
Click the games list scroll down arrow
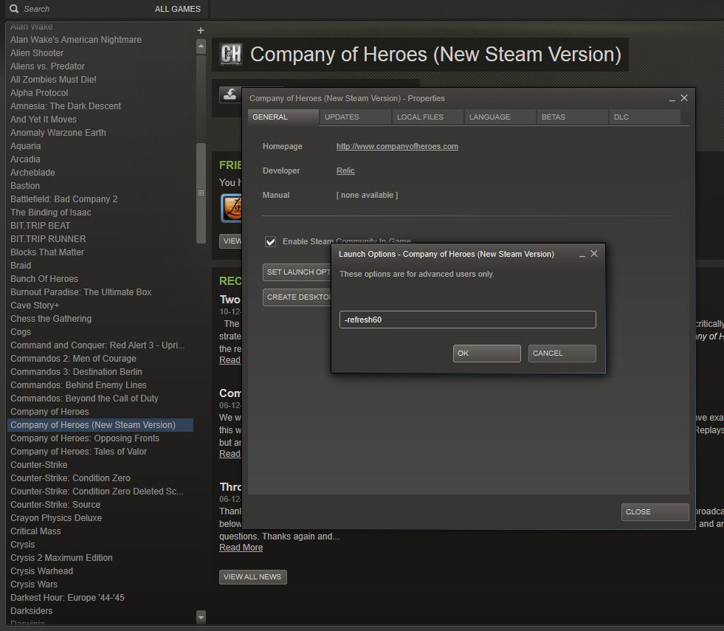click(201, 617)
